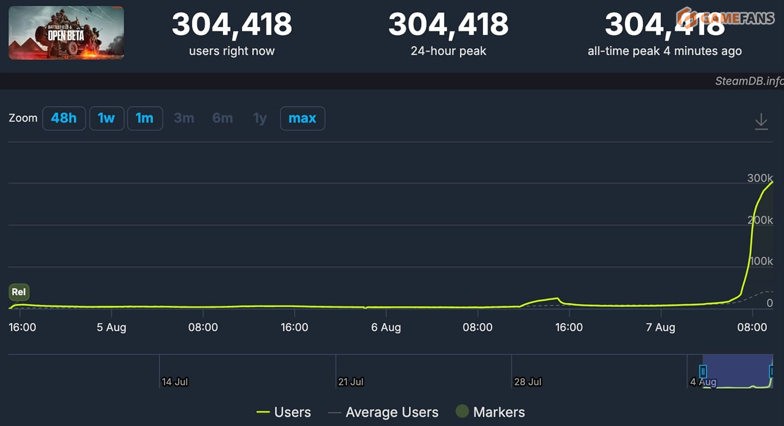Open the chart download menu icon

point(761,122)
